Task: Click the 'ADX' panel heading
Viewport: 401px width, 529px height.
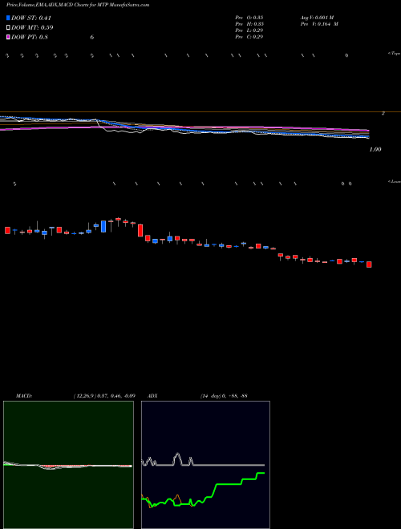Action: pos(152,395)
